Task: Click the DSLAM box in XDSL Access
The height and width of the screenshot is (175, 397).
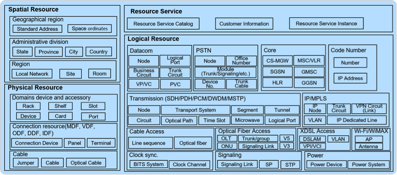Action: click(313, 139)
